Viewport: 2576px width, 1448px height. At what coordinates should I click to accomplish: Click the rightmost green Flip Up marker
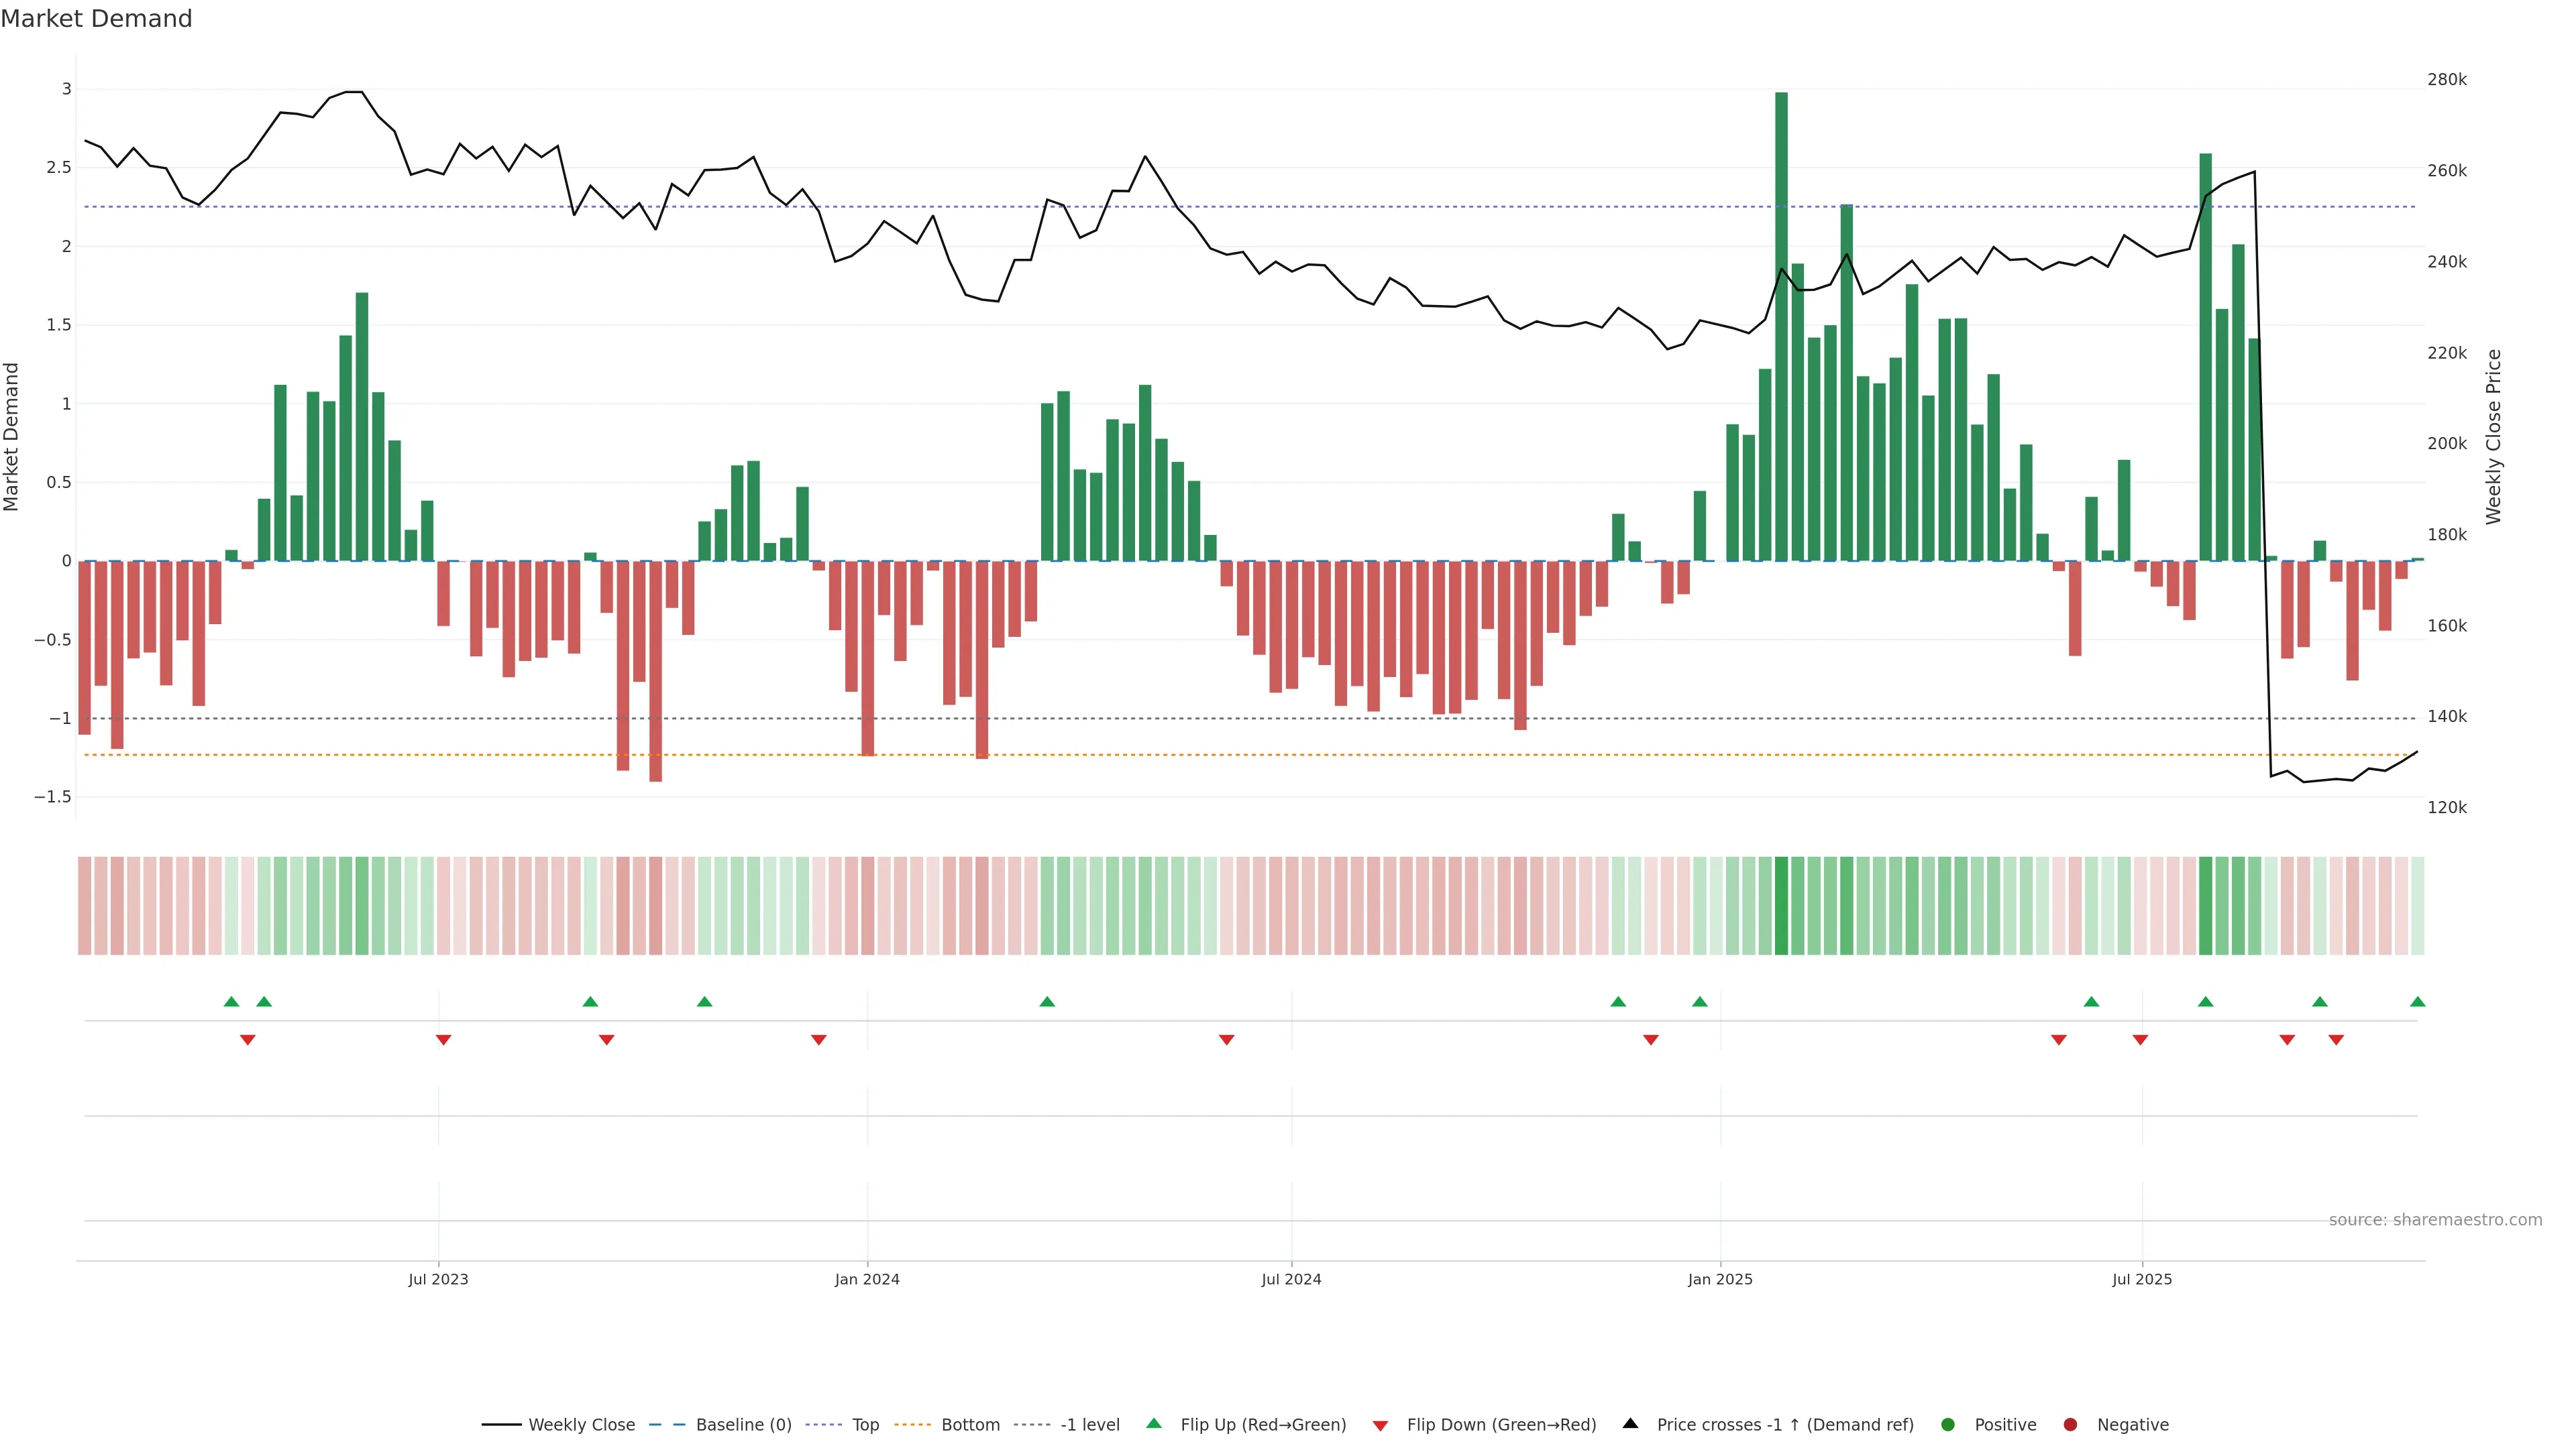pos(2417,1002)
